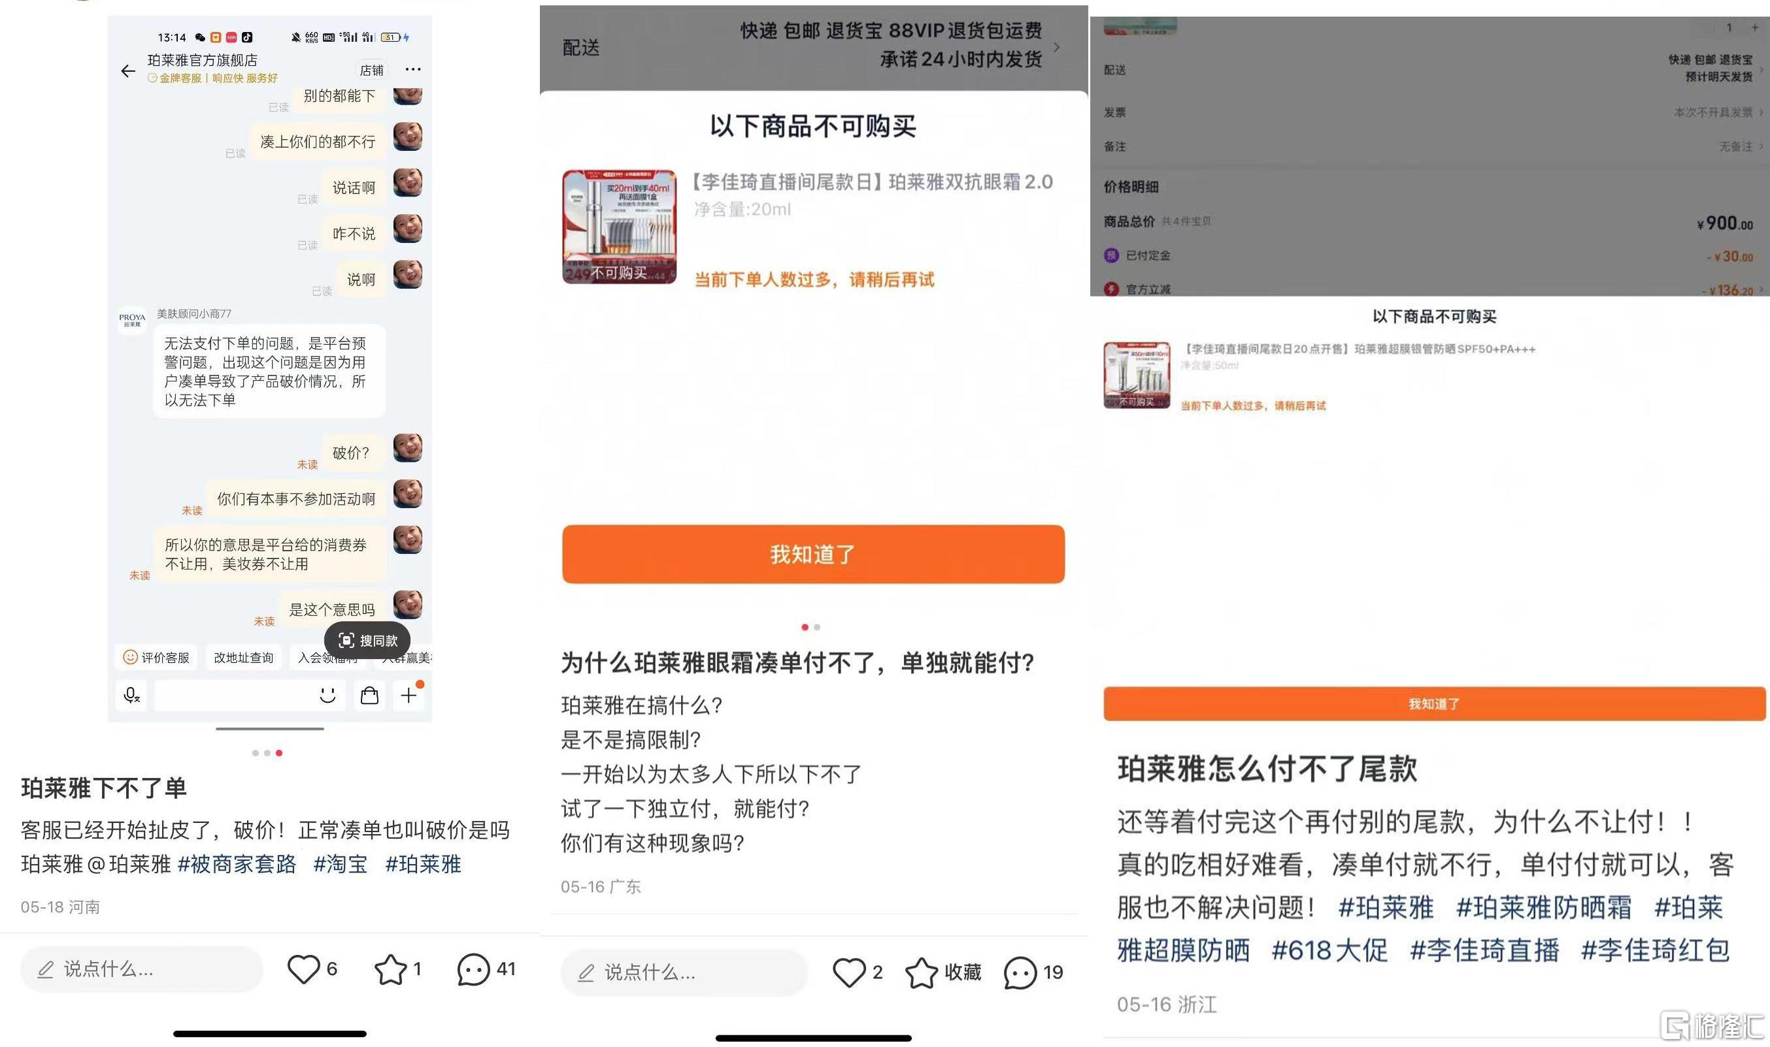Click the middle post comment field 说点什么

pos(684,973)
